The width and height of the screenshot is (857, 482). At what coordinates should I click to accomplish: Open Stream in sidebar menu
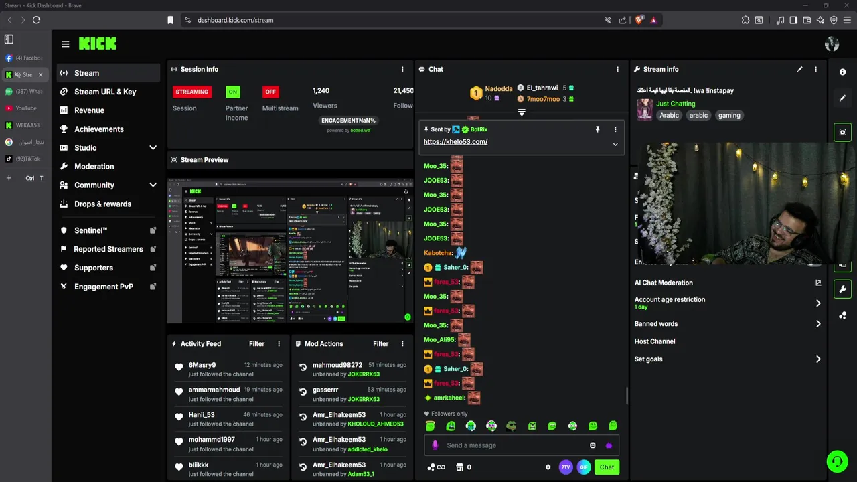tap(108, 73)
